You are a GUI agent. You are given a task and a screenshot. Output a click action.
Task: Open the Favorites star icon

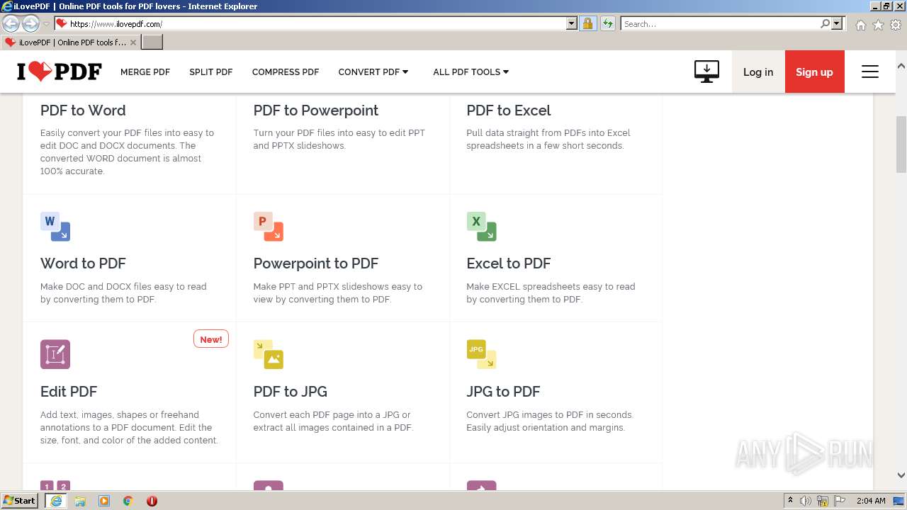pos(878,25)
